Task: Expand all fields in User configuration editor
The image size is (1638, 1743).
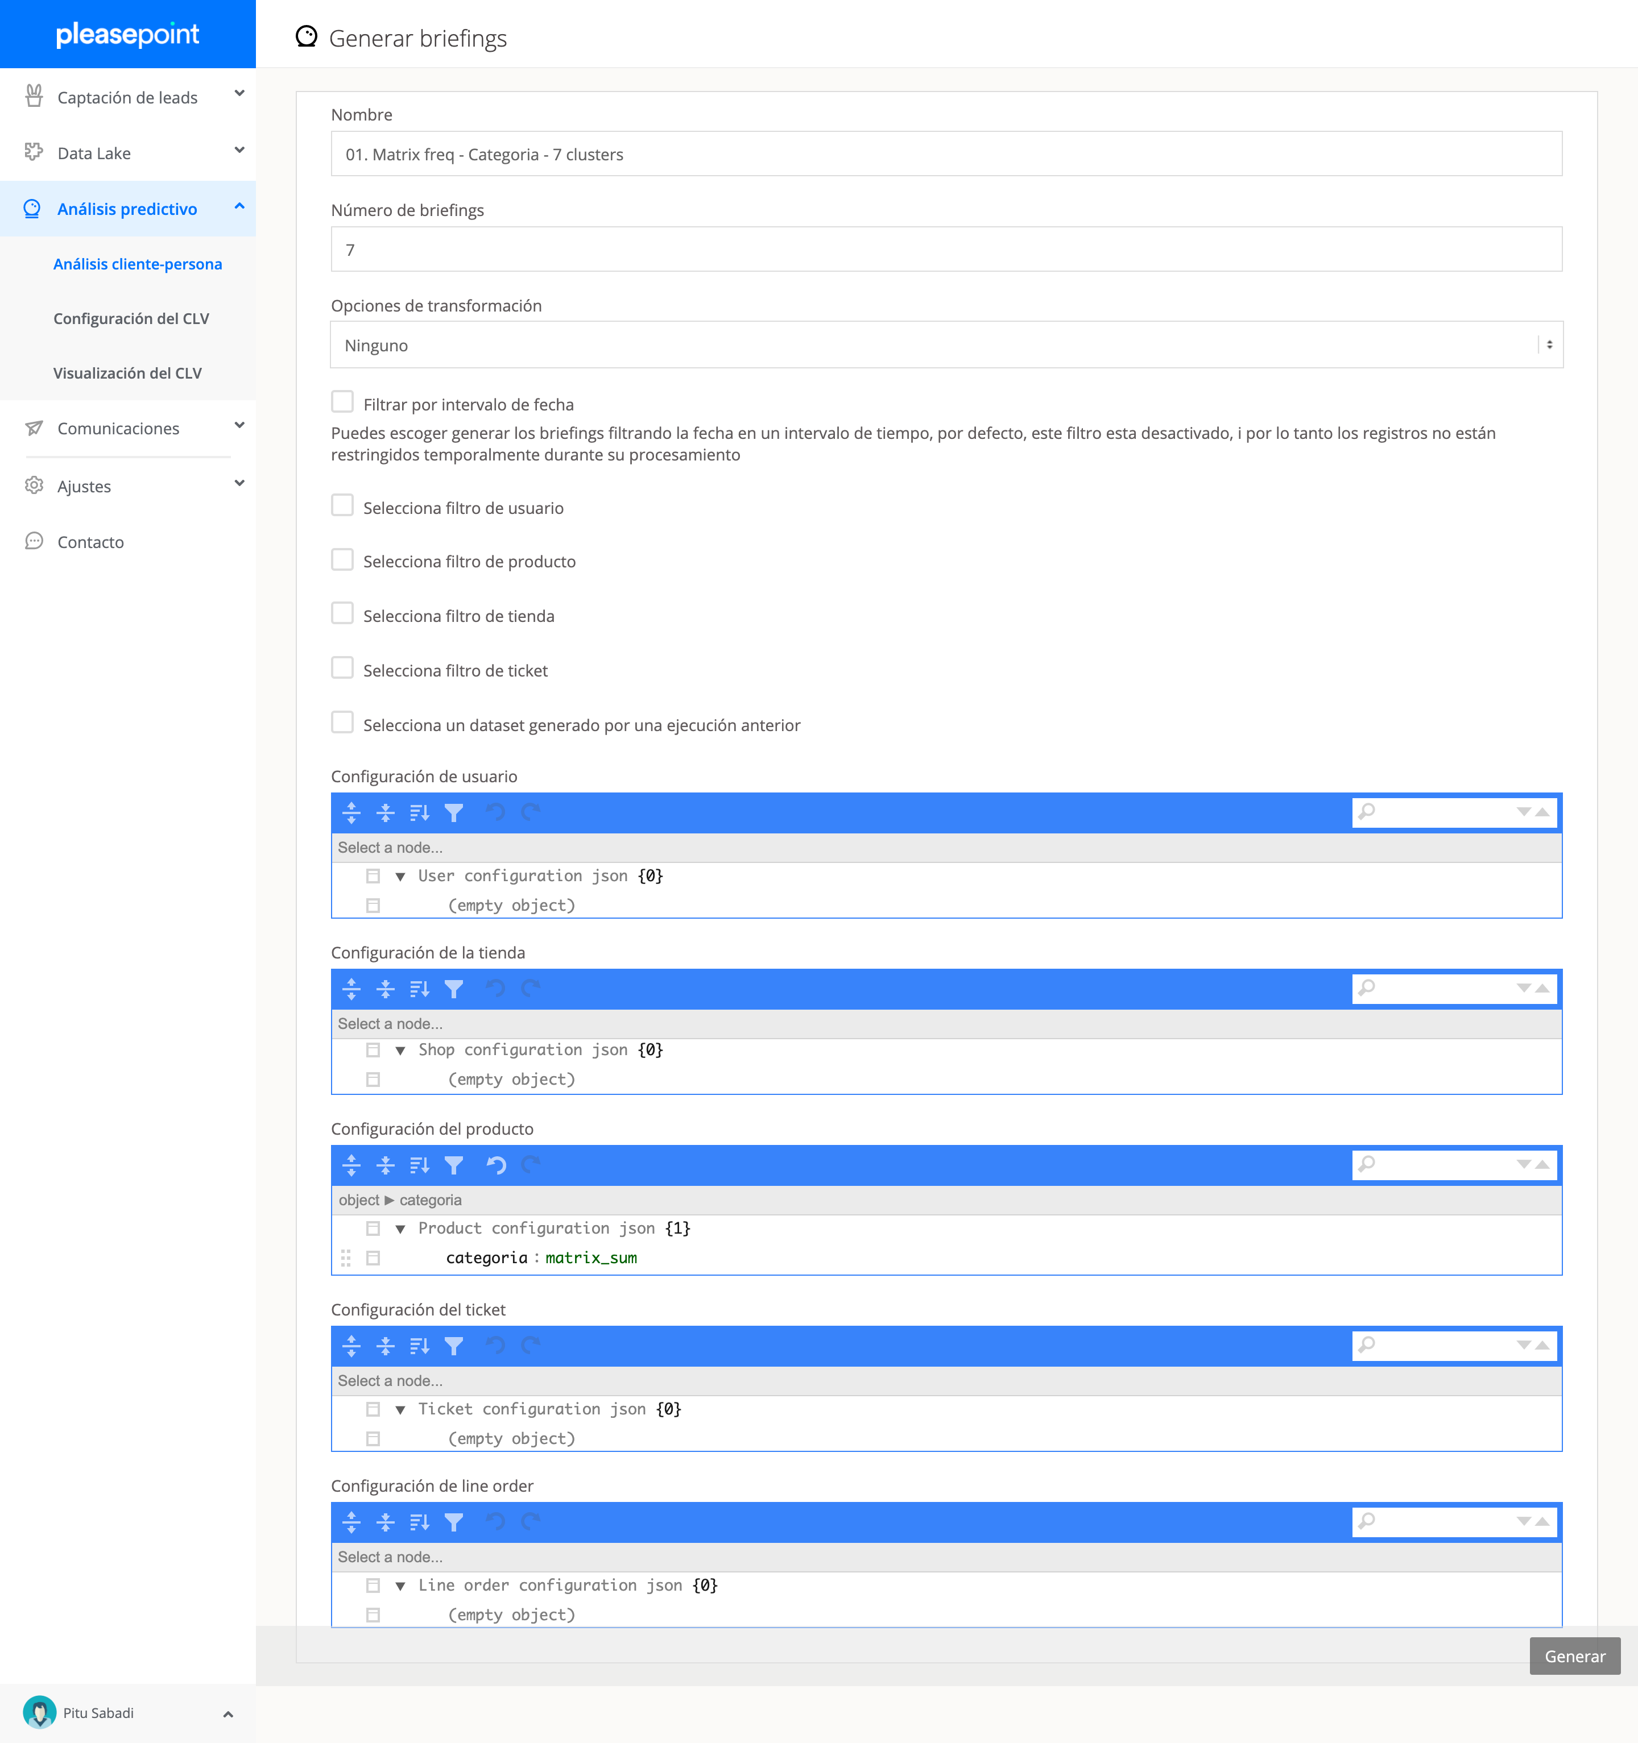Action: (x=351, y=813)
